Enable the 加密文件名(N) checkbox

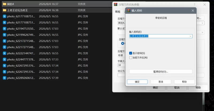pos(131,58)
